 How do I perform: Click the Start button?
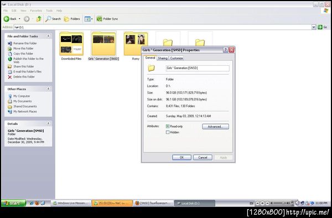point(13,203)
